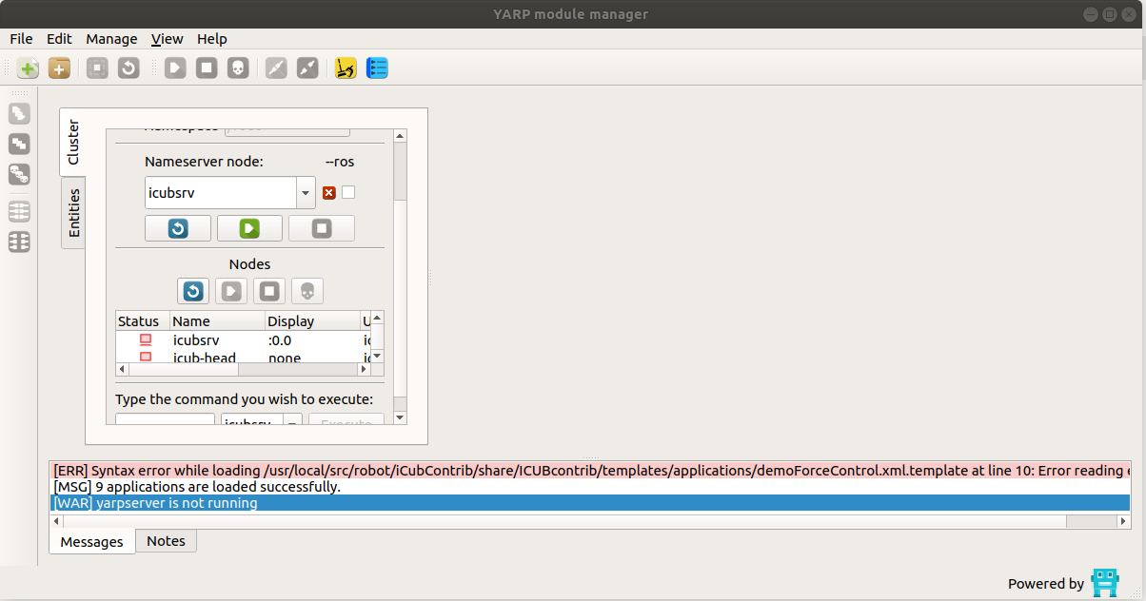Refresh the nameserver with blue reload button
Image resolution: width=1146 pixels, height=601 pixels.
tap(178, 228)
